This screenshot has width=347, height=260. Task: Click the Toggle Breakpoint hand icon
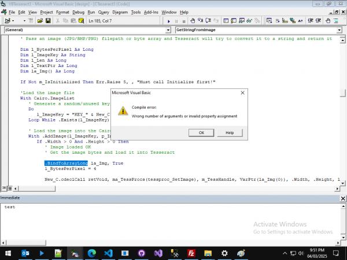coord(193,21)
